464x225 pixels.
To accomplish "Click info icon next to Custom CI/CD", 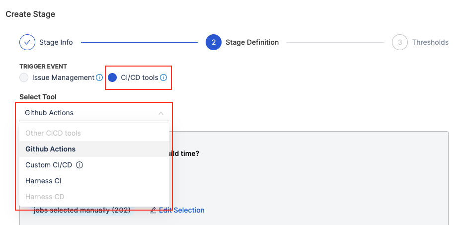I will click(79, 165).
